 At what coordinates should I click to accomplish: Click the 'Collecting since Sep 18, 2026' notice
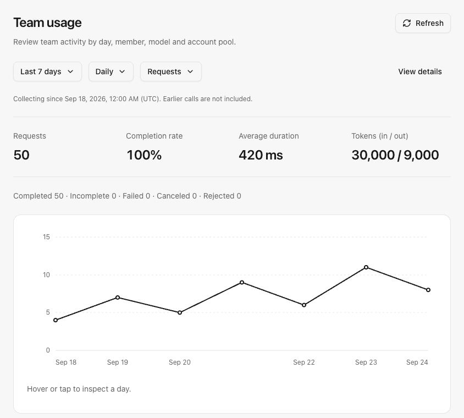point(133,99)
